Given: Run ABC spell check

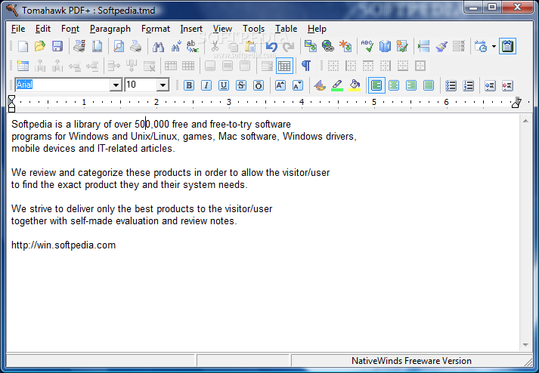Looking at the screenshot, I should [367, 46].
